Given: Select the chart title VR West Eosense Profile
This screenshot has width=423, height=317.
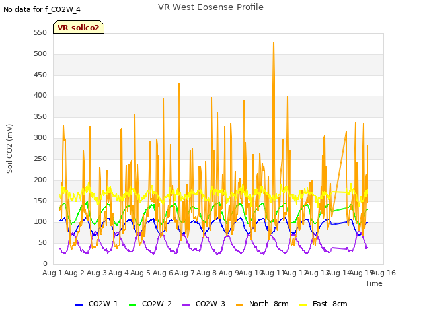Looking at the screenshot, I should [x=211, y=7].
